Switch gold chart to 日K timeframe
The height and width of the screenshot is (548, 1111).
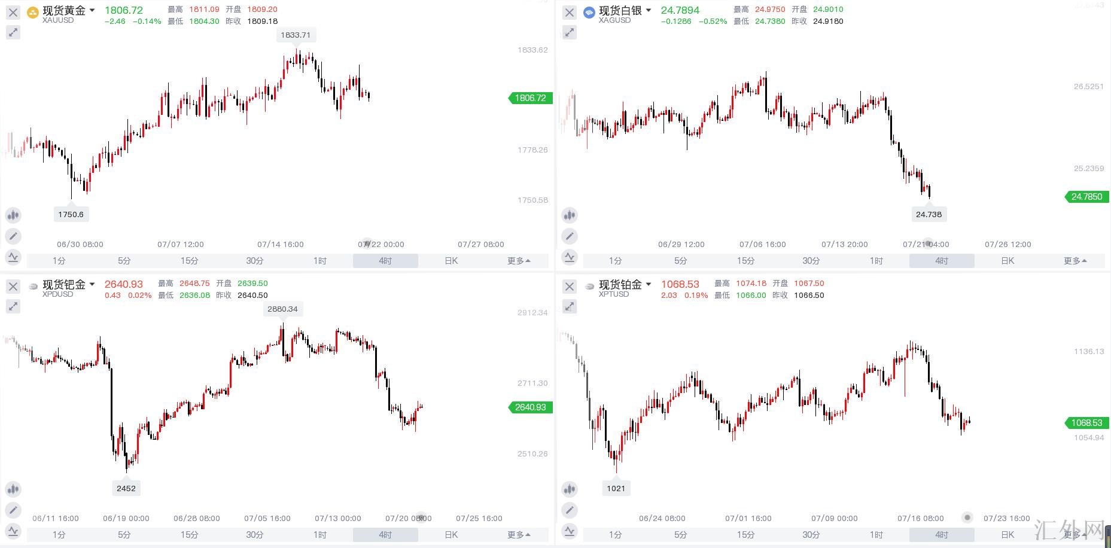451,261
